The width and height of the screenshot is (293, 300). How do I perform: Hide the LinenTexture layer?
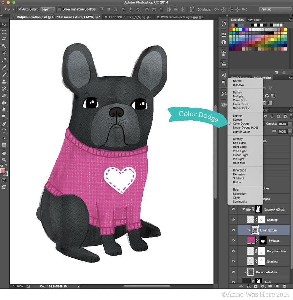[233, 230]
